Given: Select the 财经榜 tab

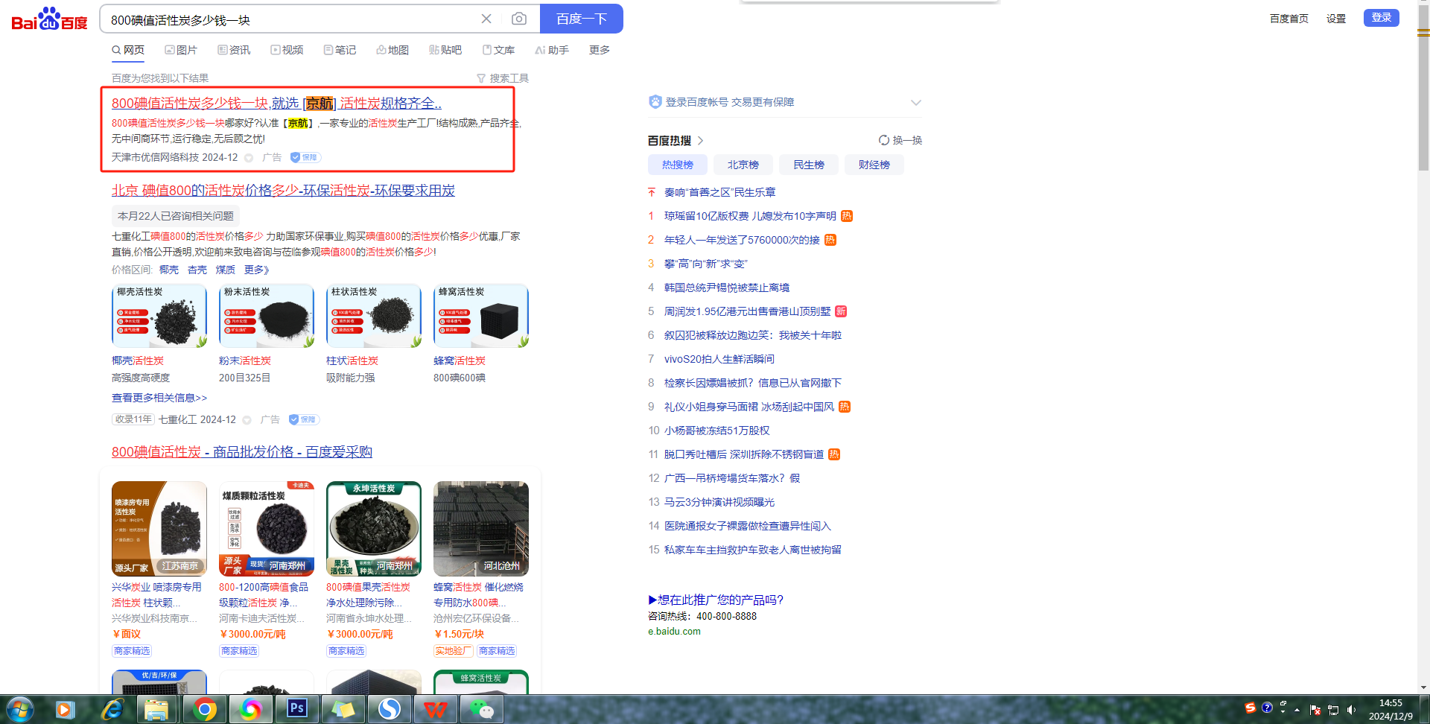Looking at the screenshot, I should pyautogui.click(x=874, y=165).
